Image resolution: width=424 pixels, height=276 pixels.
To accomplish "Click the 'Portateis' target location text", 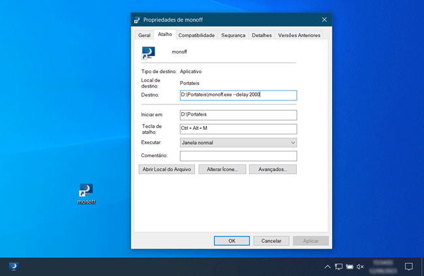I will tap(190, 83).
